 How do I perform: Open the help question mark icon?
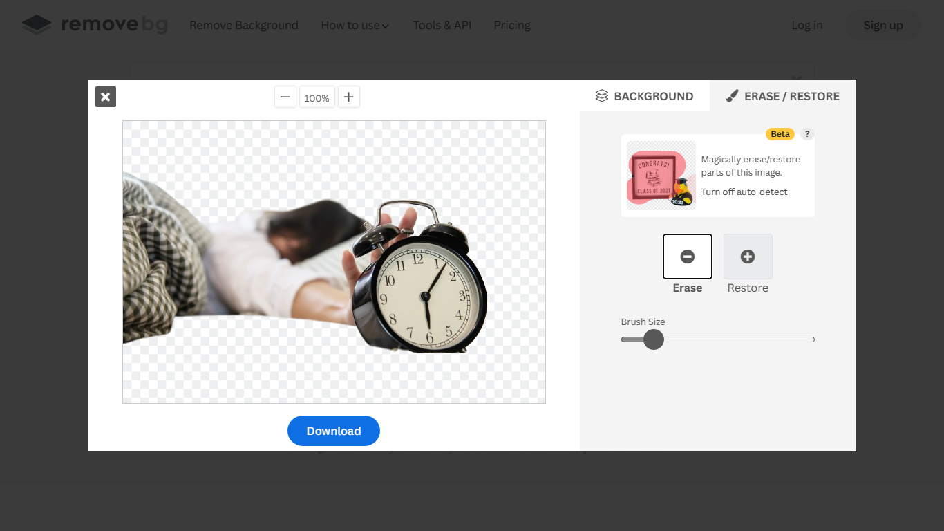(806, 134)
